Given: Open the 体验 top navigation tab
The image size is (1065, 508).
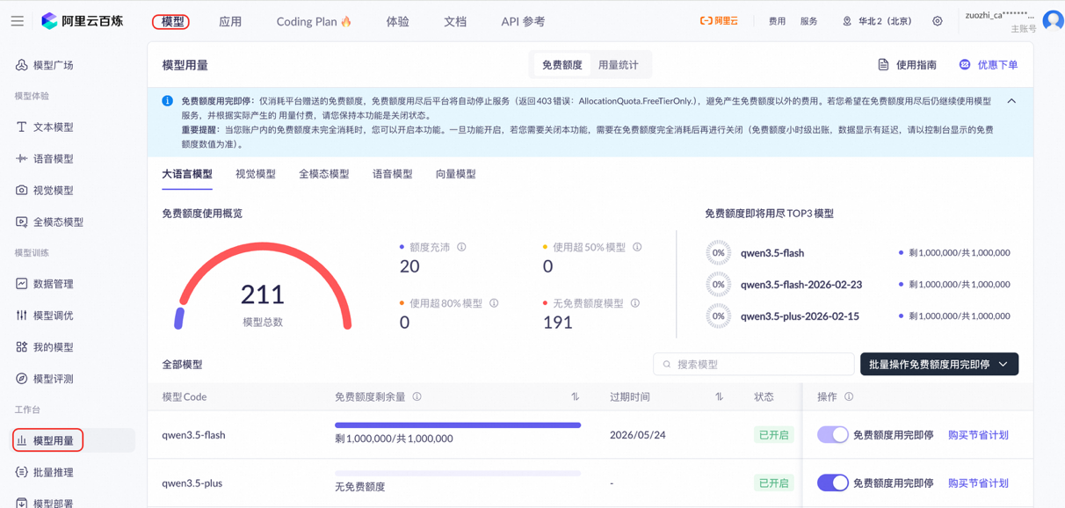Looking at the screenshot, I should point(397,21).
